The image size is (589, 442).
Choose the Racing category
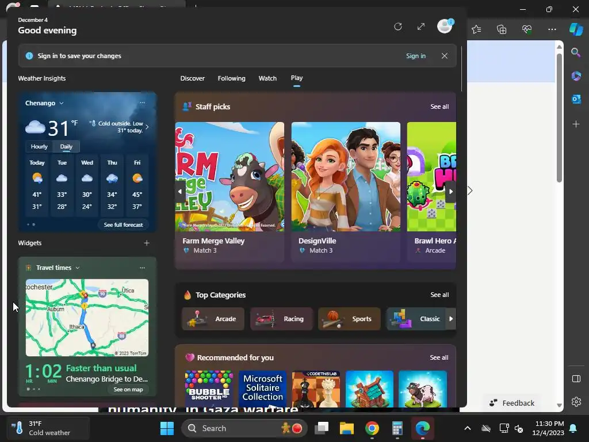pos(281,319)
